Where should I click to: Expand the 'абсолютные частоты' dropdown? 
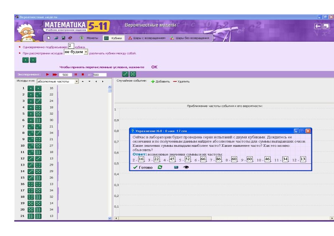tap(76, 82)
